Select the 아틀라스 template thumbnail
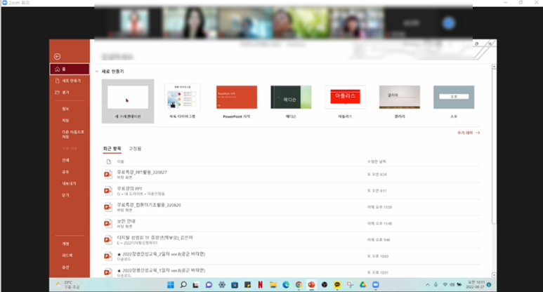 tap(346, 98)
